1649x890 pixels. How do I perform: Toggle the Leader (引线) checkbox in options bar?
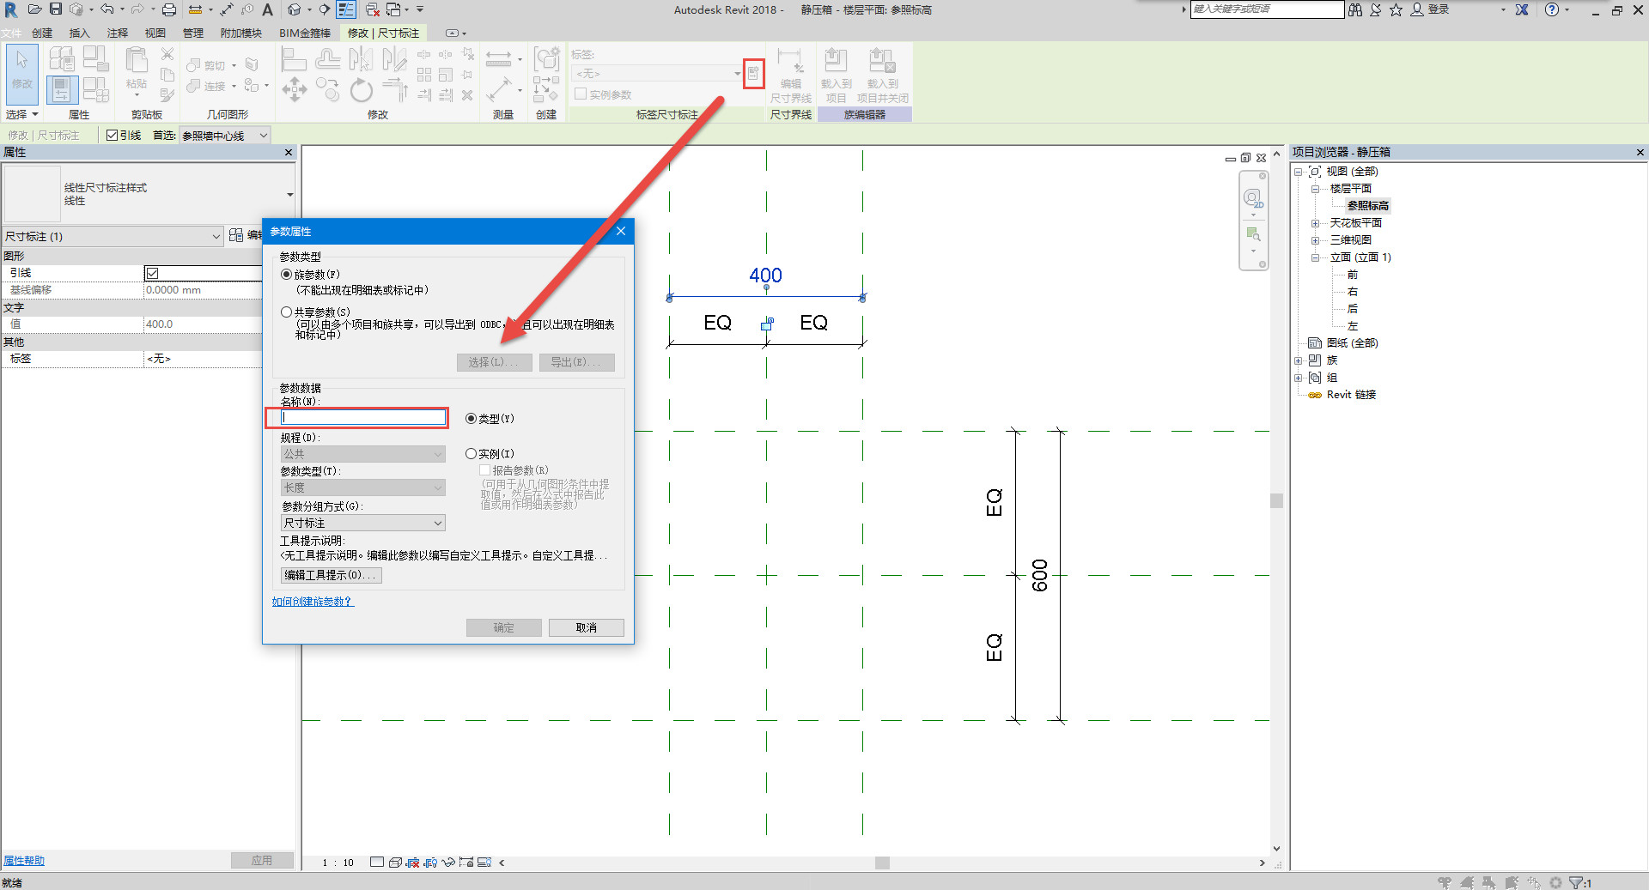point(112,136)
